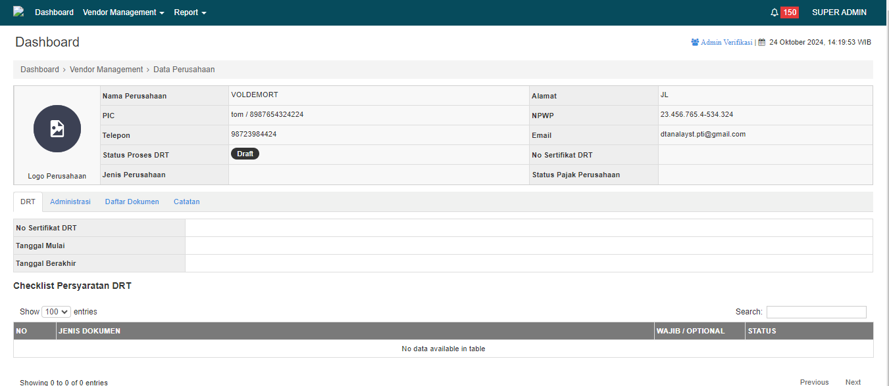889x386 pixels.
Task: Click the Next pagination button
Action: coord(853,382)
